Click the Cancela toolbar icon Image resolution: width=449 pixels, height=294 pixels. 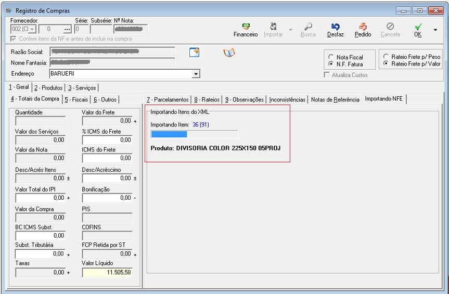tap(390, 27)
